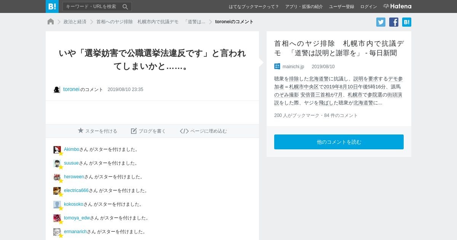Click the comment timestamp 2019/08/10 23:35
Viewport: 457px width, 240px height.
point(125,90)
